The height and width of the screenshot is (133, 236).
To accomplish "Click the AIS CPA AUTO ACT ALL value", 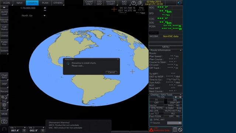I will (x=173, y=111).
